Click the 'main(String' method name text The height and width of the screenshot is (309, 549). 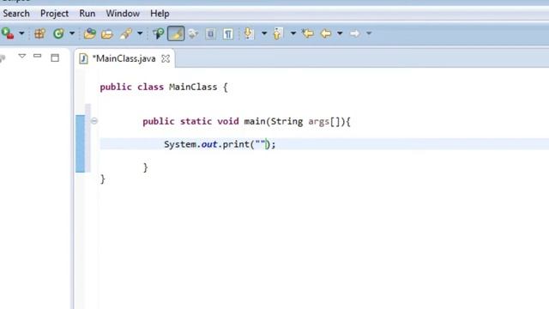(x=274, y=122)
